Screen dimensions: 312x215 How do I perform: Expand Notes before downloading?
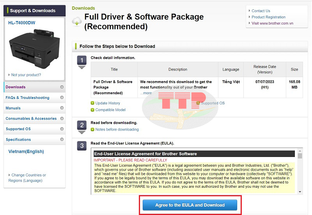(115, 129)
